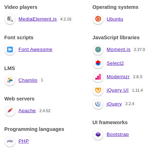Open the Ubuntu link

tap(115, 19)
